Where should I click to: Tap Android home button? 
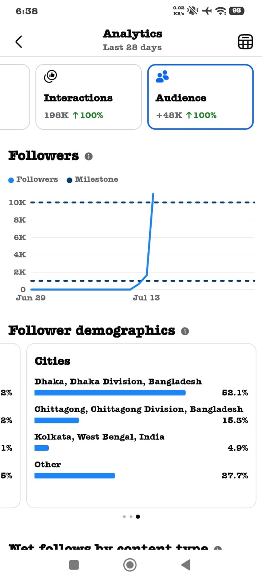pyautogui.click(x=130, y=565)
